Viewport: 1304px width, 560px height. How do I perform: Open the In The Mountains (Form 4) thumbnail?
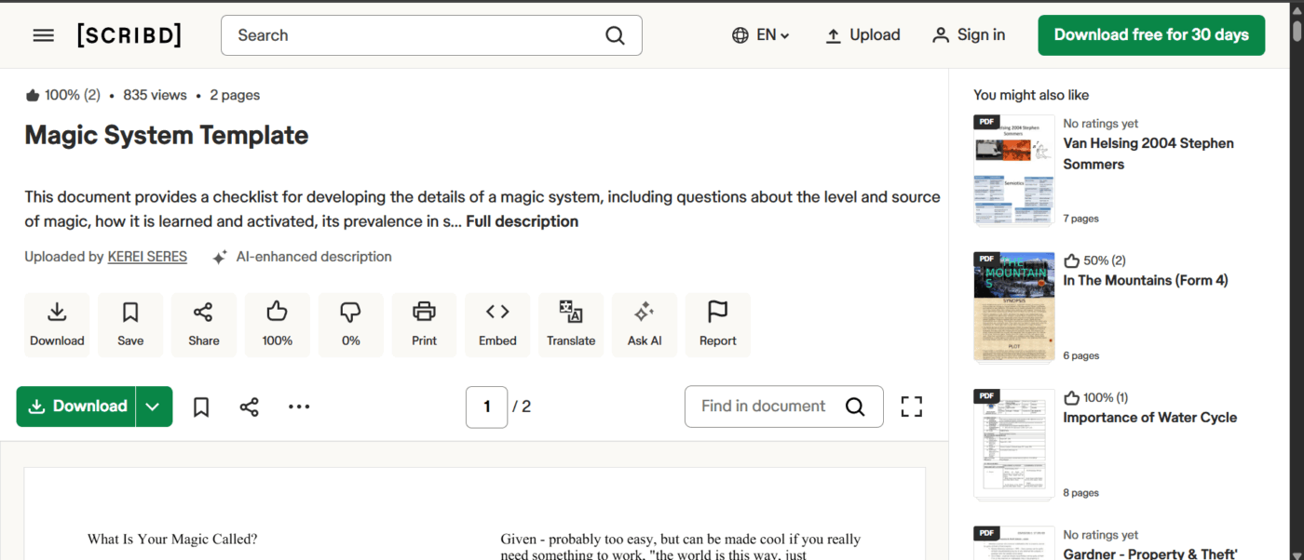pyautogui.click(x=1013, y=307)
